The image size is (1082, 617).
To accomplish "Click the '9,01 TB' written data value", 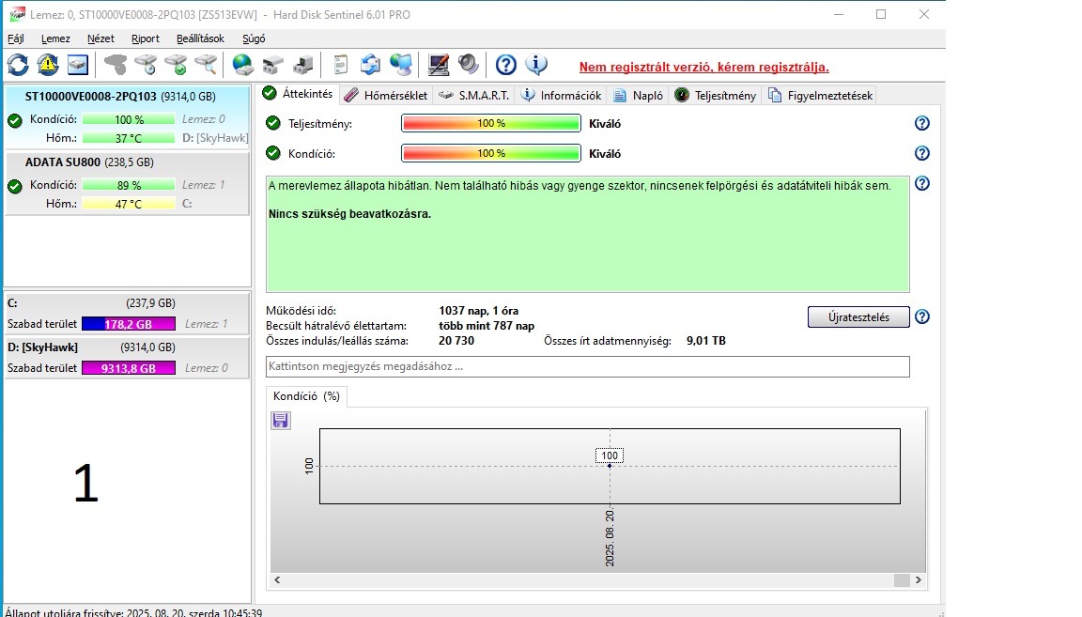I will (x=706, y=341).
